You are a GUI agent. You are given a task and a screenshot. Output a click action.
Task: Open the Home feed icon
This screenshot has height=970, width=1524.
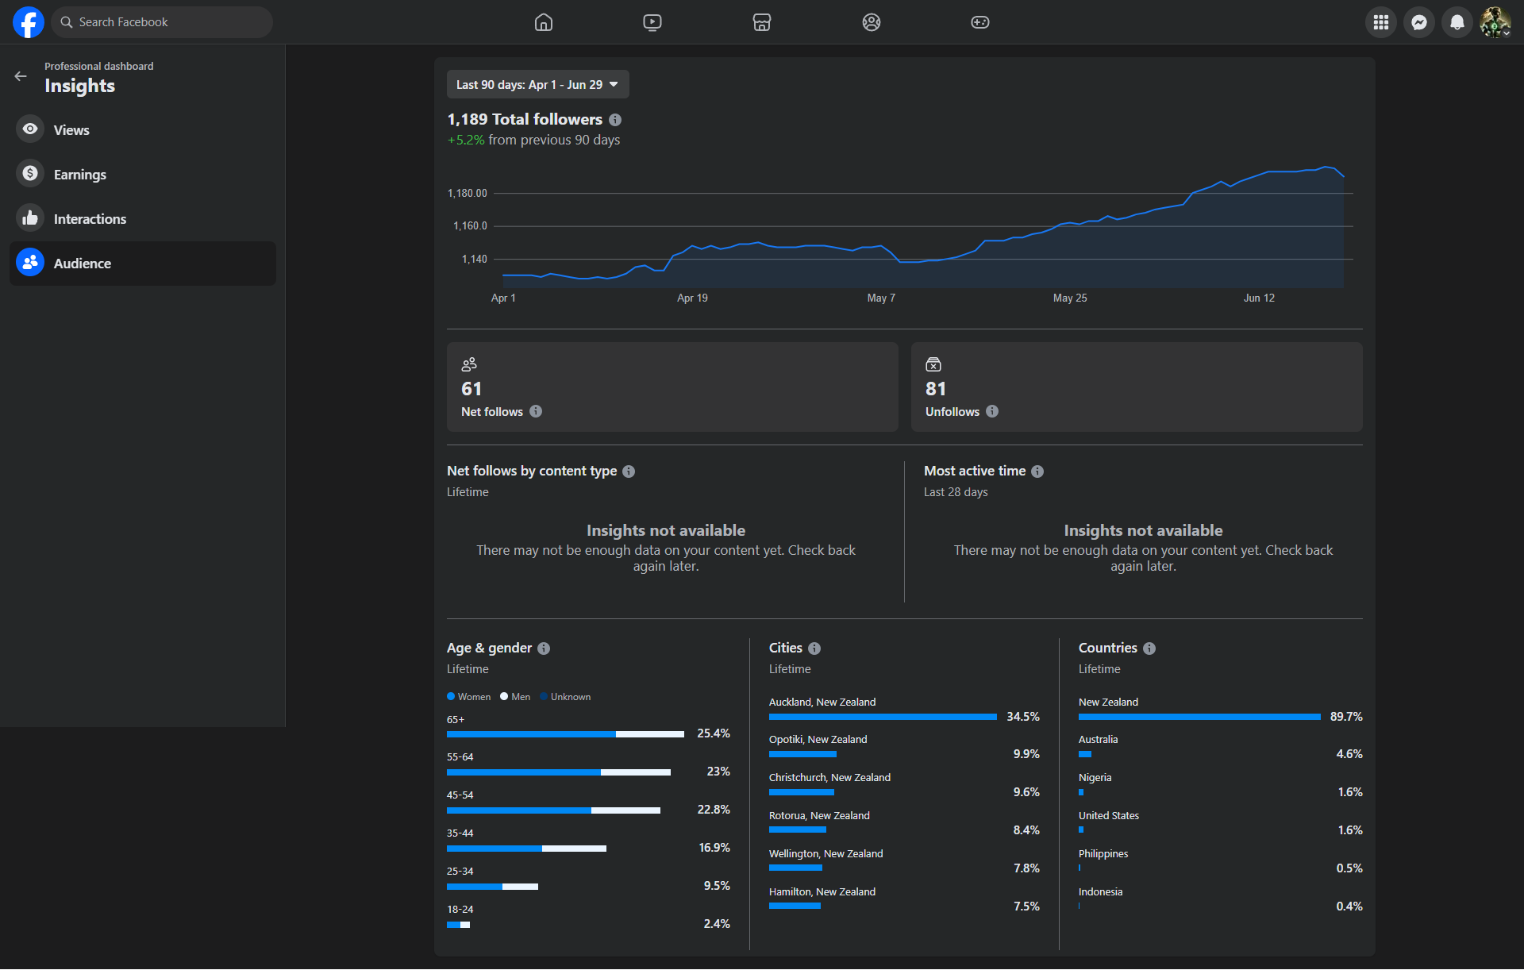(544, 22)
